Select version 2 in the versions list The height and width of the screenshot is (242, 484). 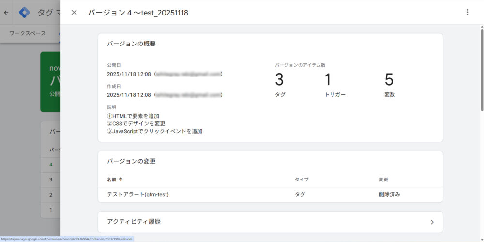[x=51, y=195]
